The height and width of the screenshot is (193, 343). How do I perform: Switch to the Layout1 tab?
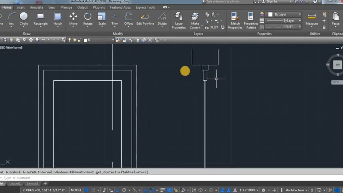coord(15,184)
